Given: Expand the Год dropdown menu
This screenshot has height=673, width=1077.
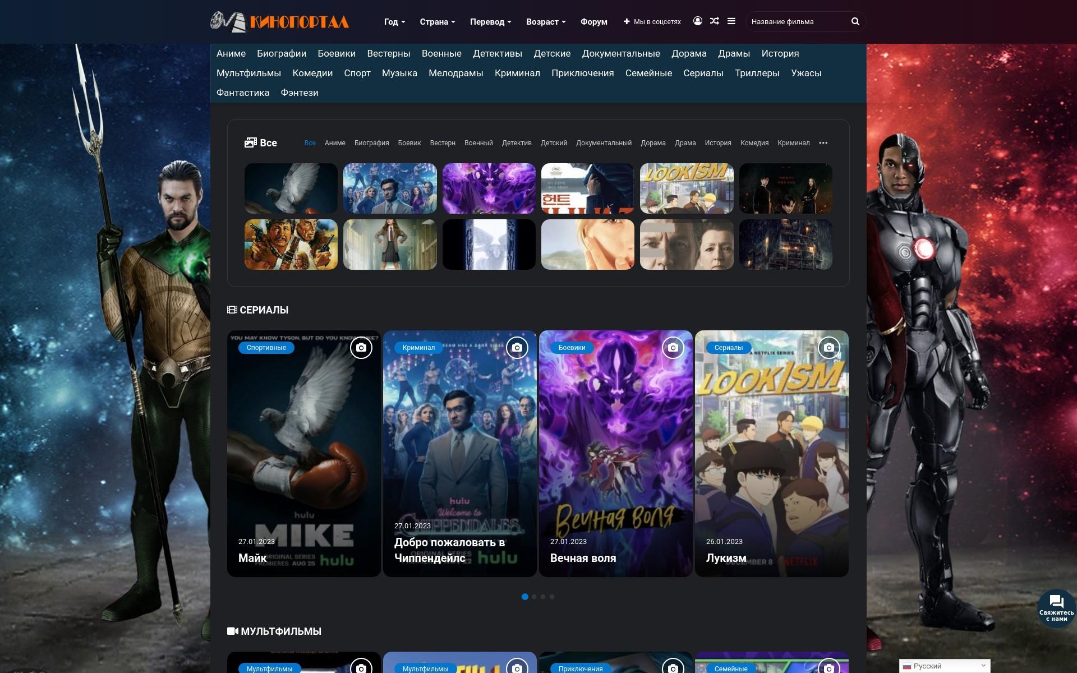Looking at the screenshot, I should click(x=394, y=22).
